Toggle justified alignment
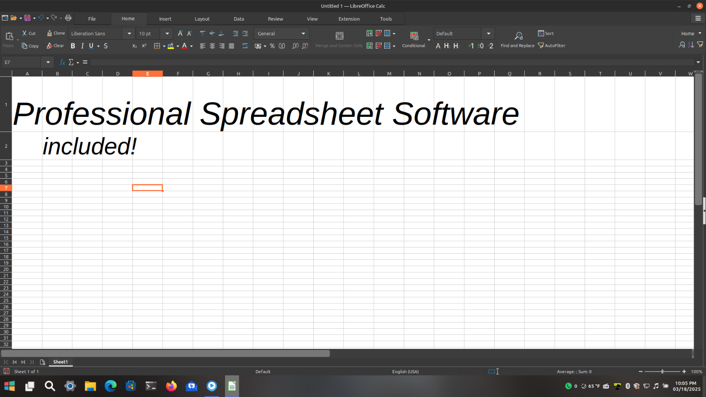Image resolution: width=706 pixels, height=397 pixels. click(231, 46)
